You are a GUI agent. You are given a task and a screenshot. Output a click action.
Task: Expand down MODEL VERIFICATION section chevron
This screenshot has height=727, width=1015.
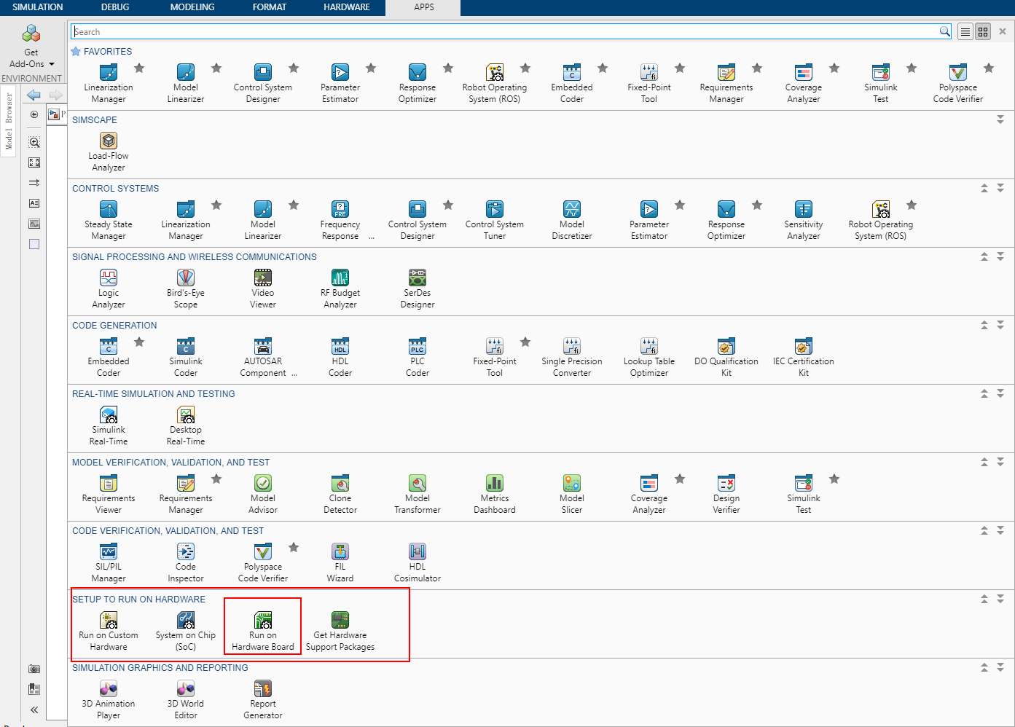coord(1000,462)
